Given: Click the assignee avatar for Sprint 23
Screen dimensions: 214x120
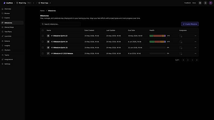Looking at the screenshot, I should click(x=181, y=36).
